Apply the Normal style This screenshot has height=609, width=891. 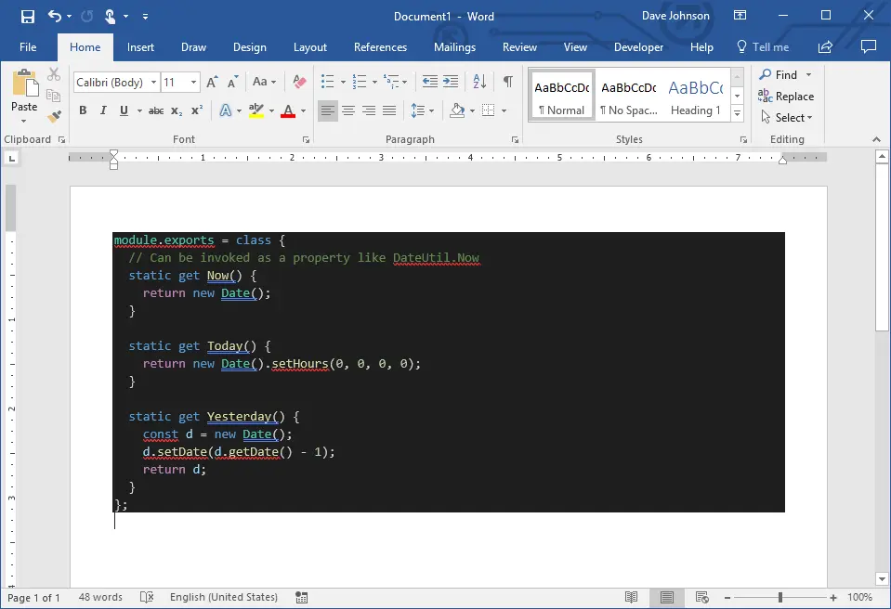[x=561, y=96]
